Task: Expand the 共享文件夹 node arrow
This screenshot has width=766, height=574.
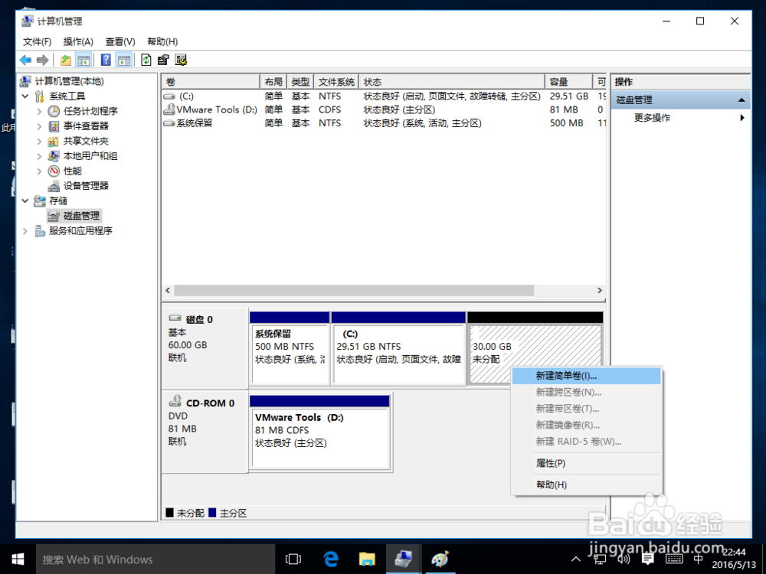Action: click(40, 142)
